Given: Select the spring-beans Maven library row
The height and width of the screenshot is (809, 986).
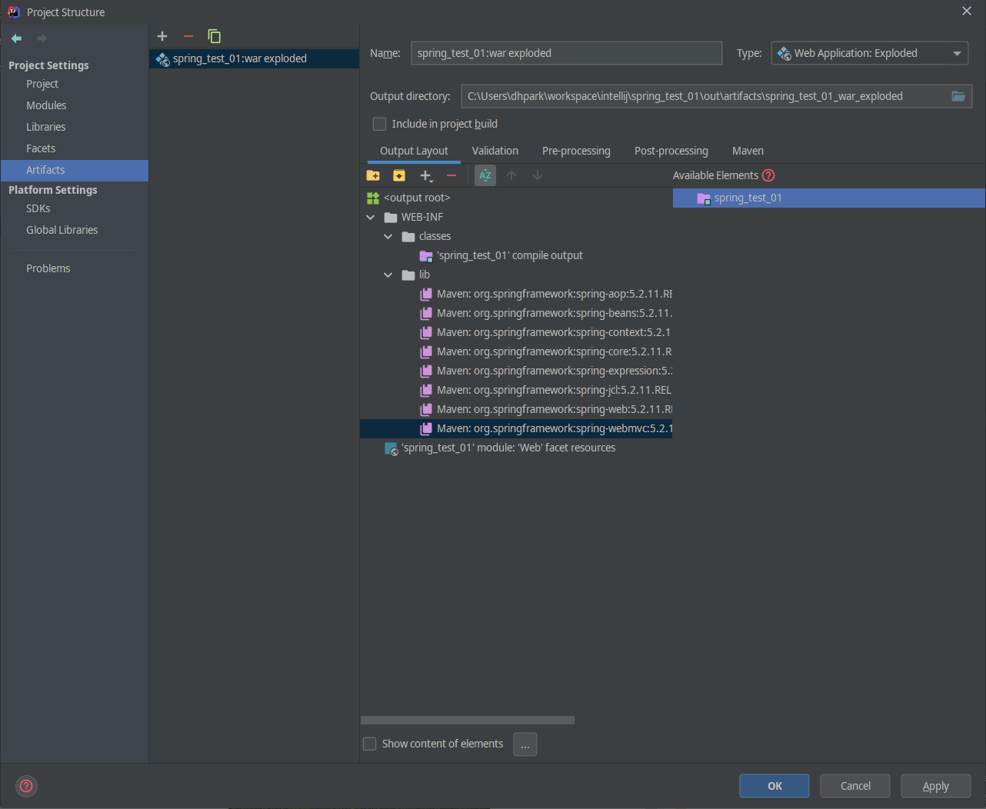Looking at the screenshot, I should coord(516,313).
